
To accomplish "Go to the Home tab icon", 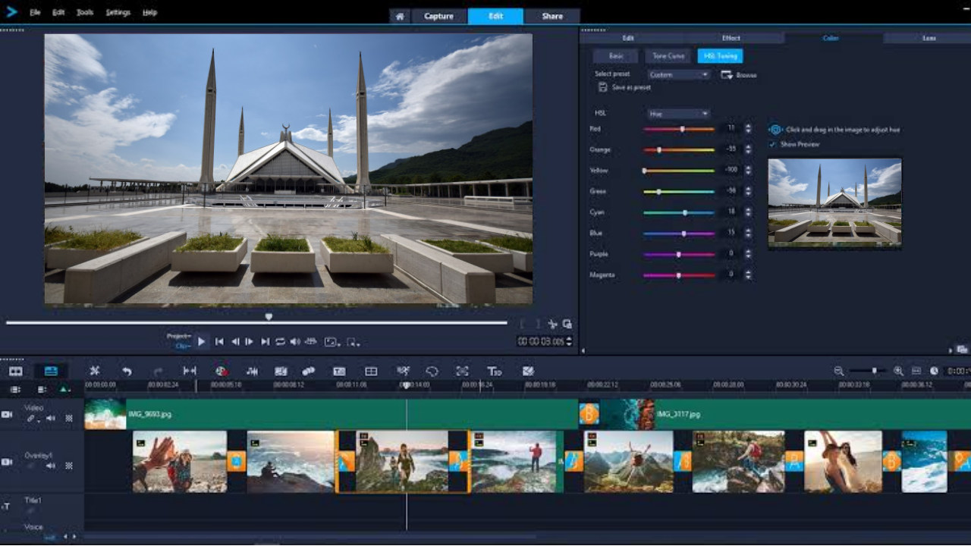I will [400, 16].
